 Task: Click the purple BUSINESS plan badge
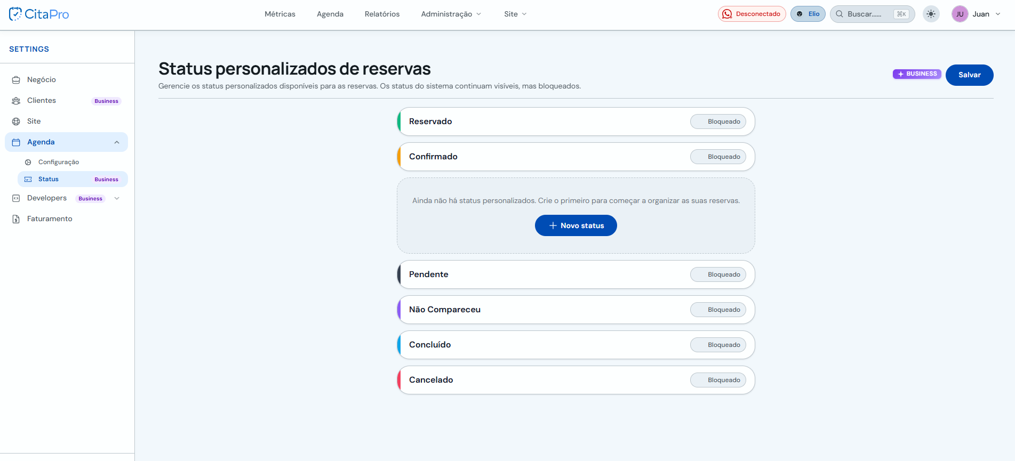917,74
